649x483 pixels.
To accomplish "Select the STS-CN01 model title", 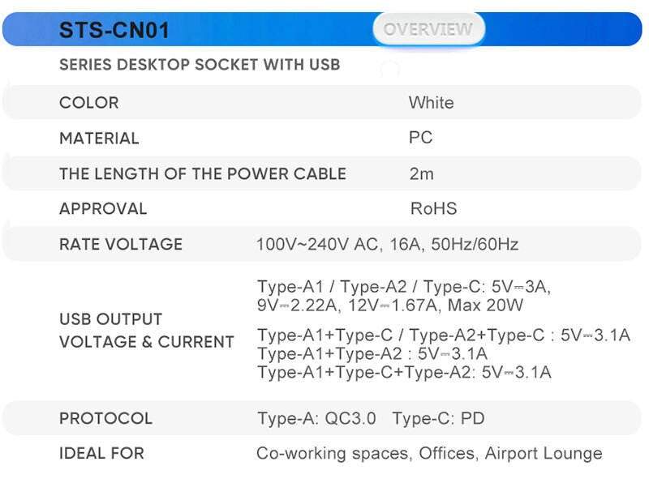I will pyautogui.click(x=114, y=30).
